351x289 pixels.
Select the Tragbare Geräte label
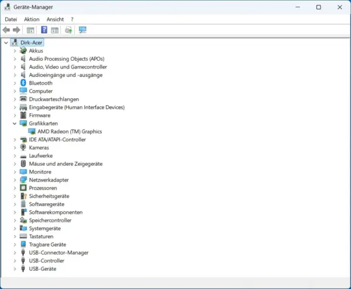coord(47,245)
